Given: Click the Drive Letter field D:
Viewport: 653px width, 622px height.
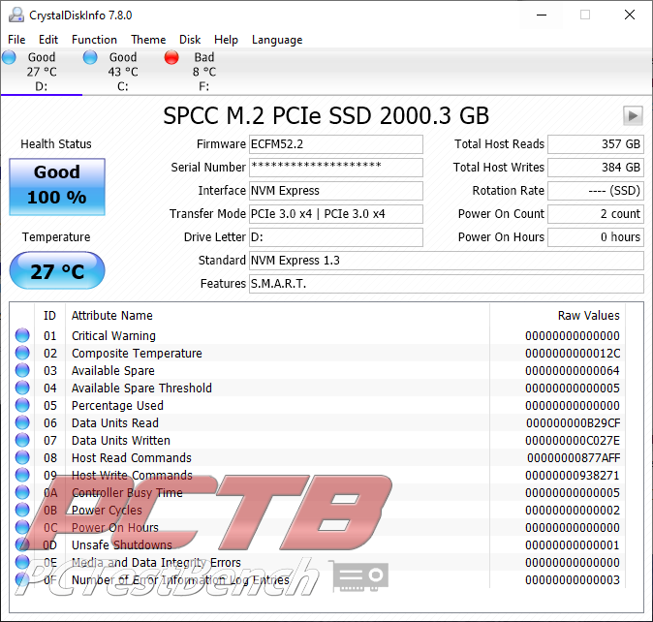Looking at the screenshot, I should 336,237.
